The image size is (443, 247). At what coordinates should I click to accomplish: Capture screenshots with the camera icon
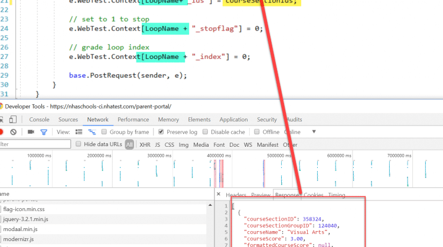(x=31, y=132)
